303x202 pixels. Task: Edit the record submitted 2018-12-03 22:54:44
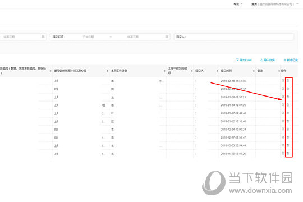283,145
